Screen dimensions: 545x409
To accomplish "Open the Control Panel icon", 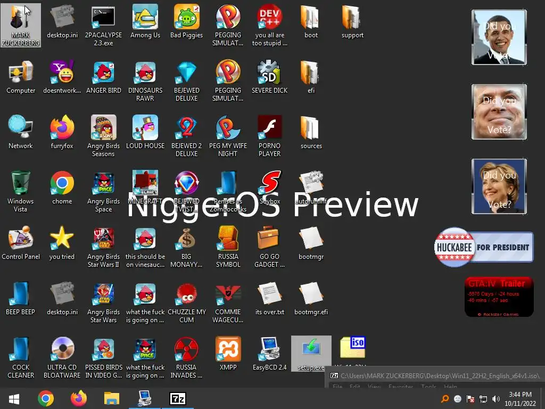I will tap(21, 243).
